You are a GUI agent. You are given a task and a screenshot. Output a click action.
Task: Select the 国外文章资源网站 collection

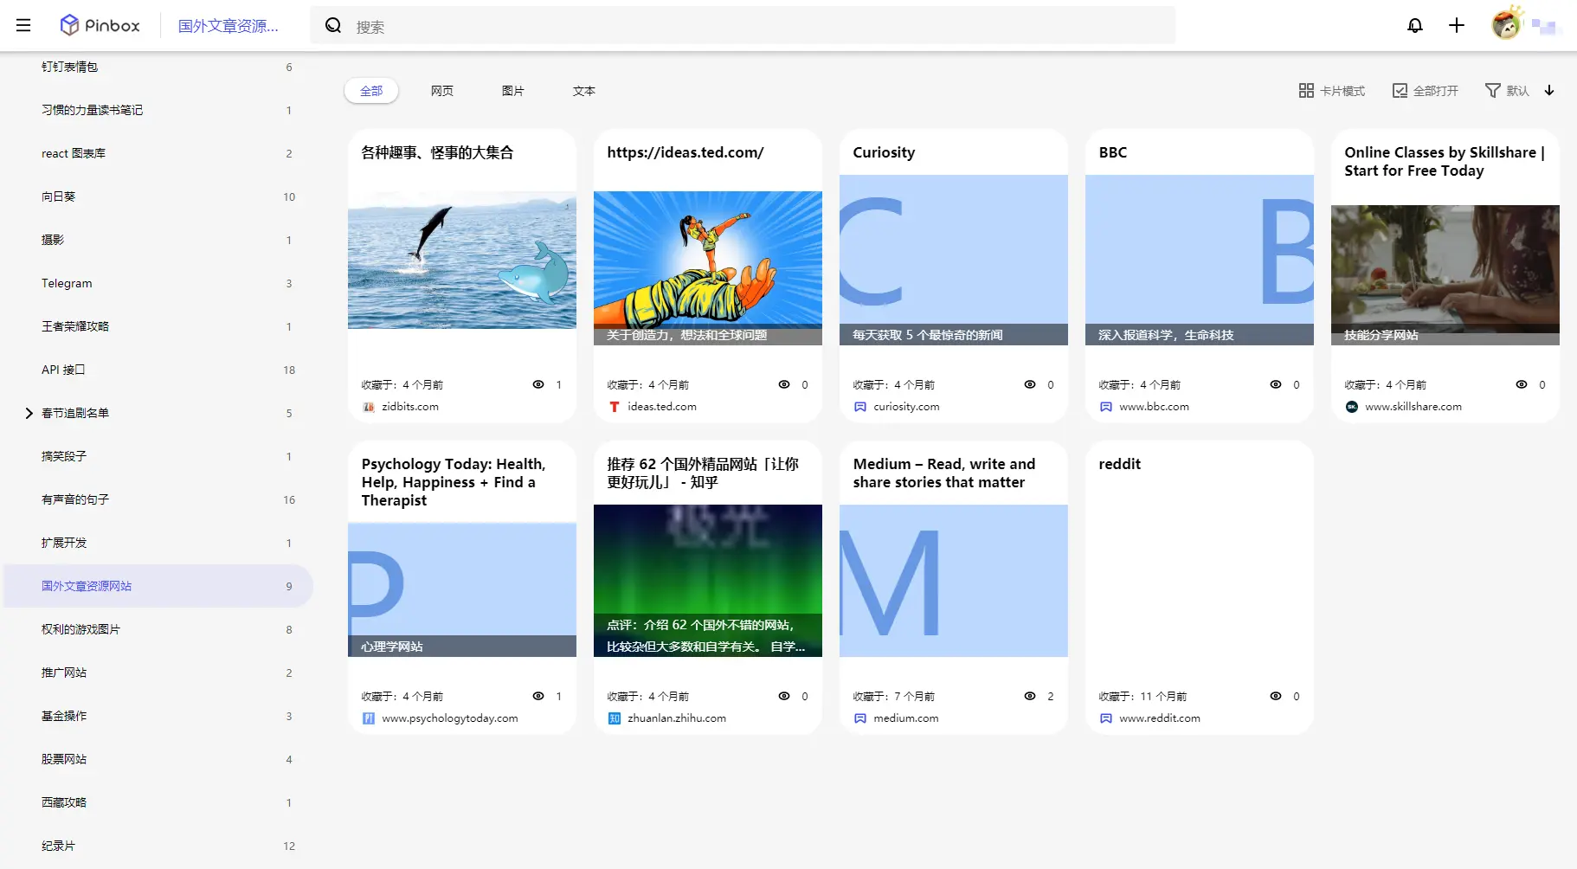click(x=158, y=586)
